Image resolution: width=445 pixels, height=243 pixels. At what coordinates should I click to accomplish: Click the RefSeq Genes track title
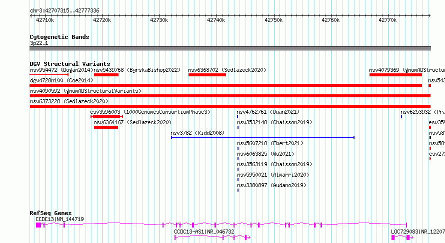click(x=50, y=213)
